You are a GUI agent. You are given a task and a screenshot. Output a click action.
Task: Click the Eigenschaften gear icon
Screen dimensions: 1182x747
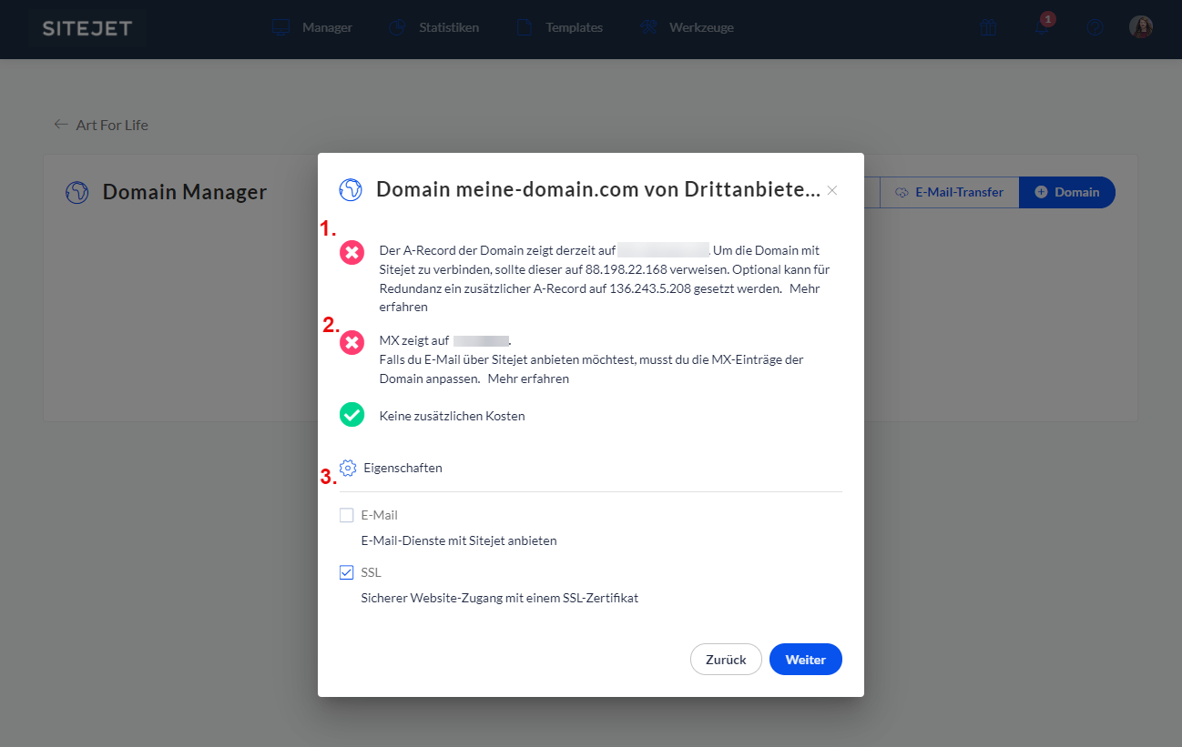click(x=348, y=469)
